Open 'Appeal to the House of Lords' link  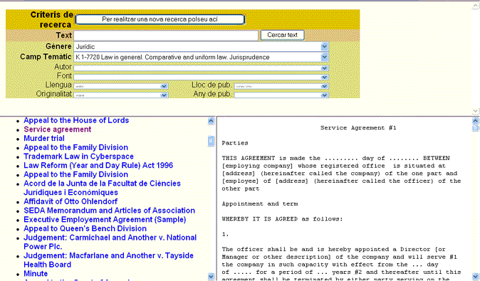tap(76, 120)
